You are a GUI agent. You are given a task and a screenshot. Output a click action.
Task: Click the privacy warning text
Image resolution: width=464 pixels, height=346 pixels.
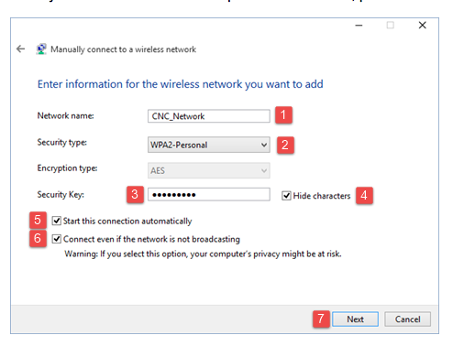coord(203,254)
